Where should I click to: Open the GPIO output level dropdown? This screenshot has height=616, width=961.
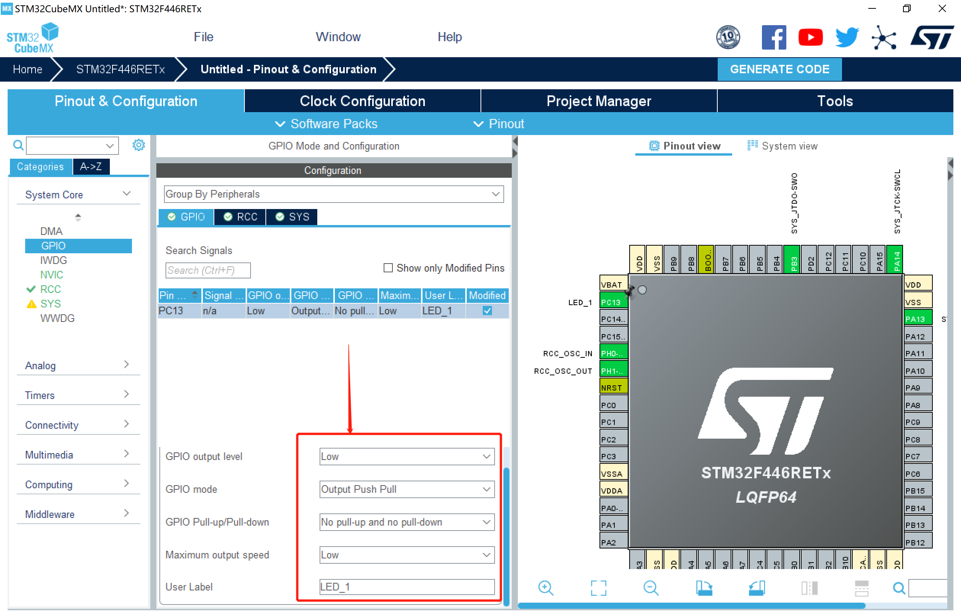(406, 457)
